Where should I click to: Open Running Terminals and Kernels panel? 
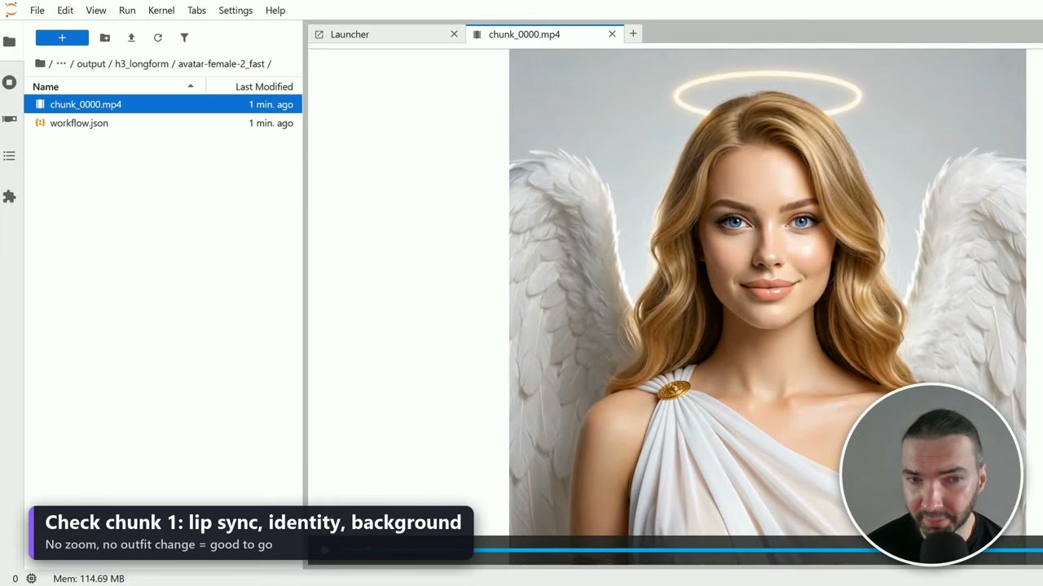[10, 82]
